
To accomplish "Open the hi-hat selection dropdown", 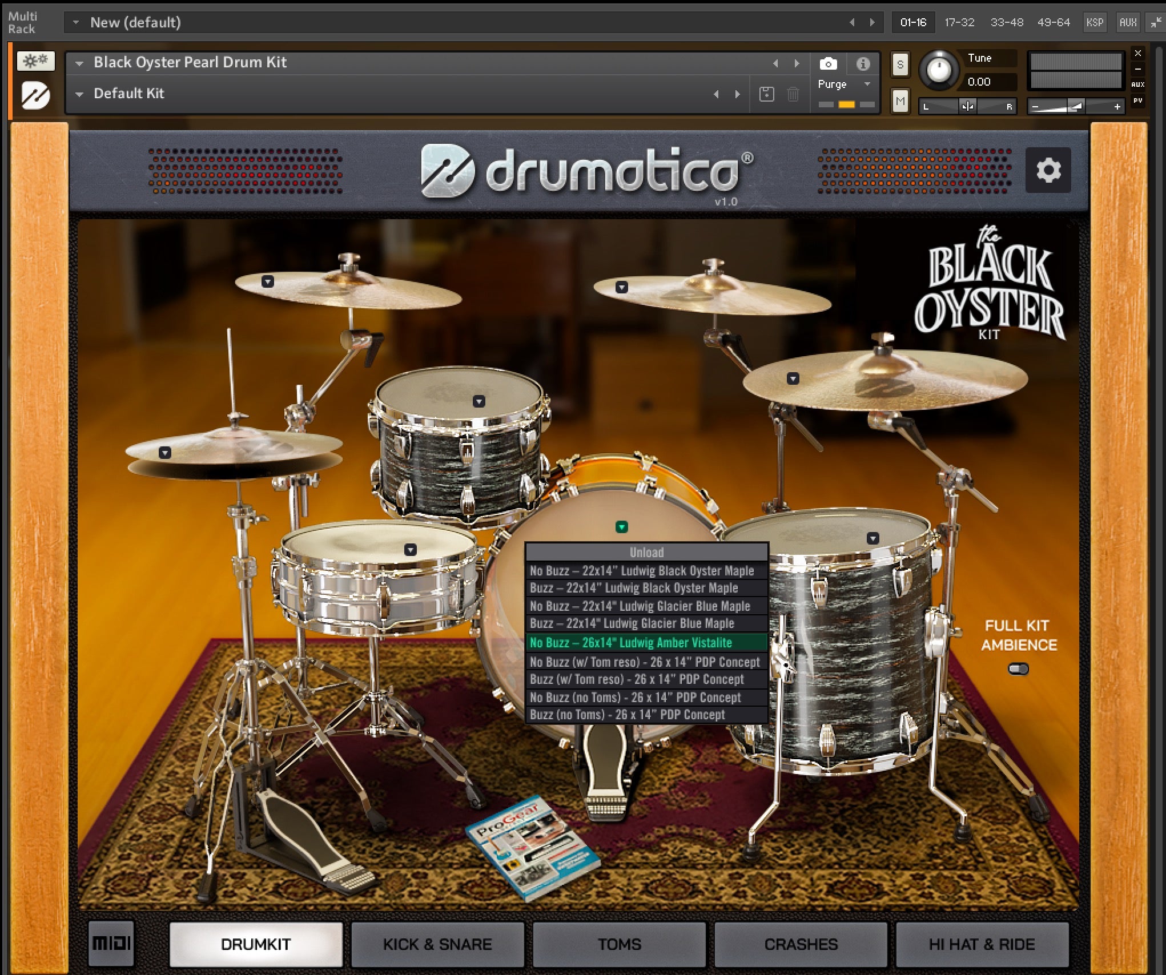I will [164, 453].
